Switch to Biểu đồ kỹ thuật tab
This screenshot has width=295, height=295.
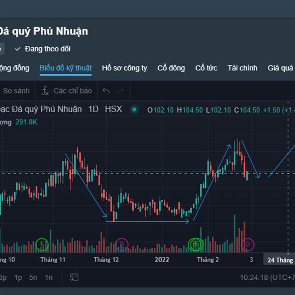pyautogui.click(x=66, y=68)
